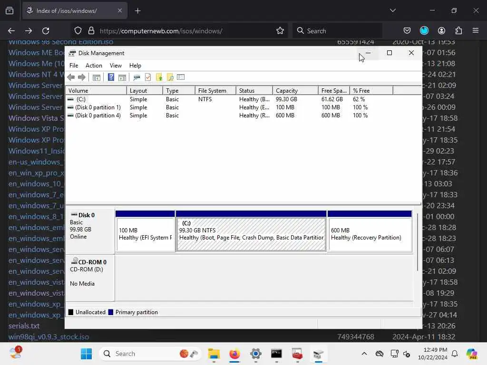The width and height of the screenshot is (487, 365).
Task: Open the Windows Start button
Action: (x=87, y=354)
